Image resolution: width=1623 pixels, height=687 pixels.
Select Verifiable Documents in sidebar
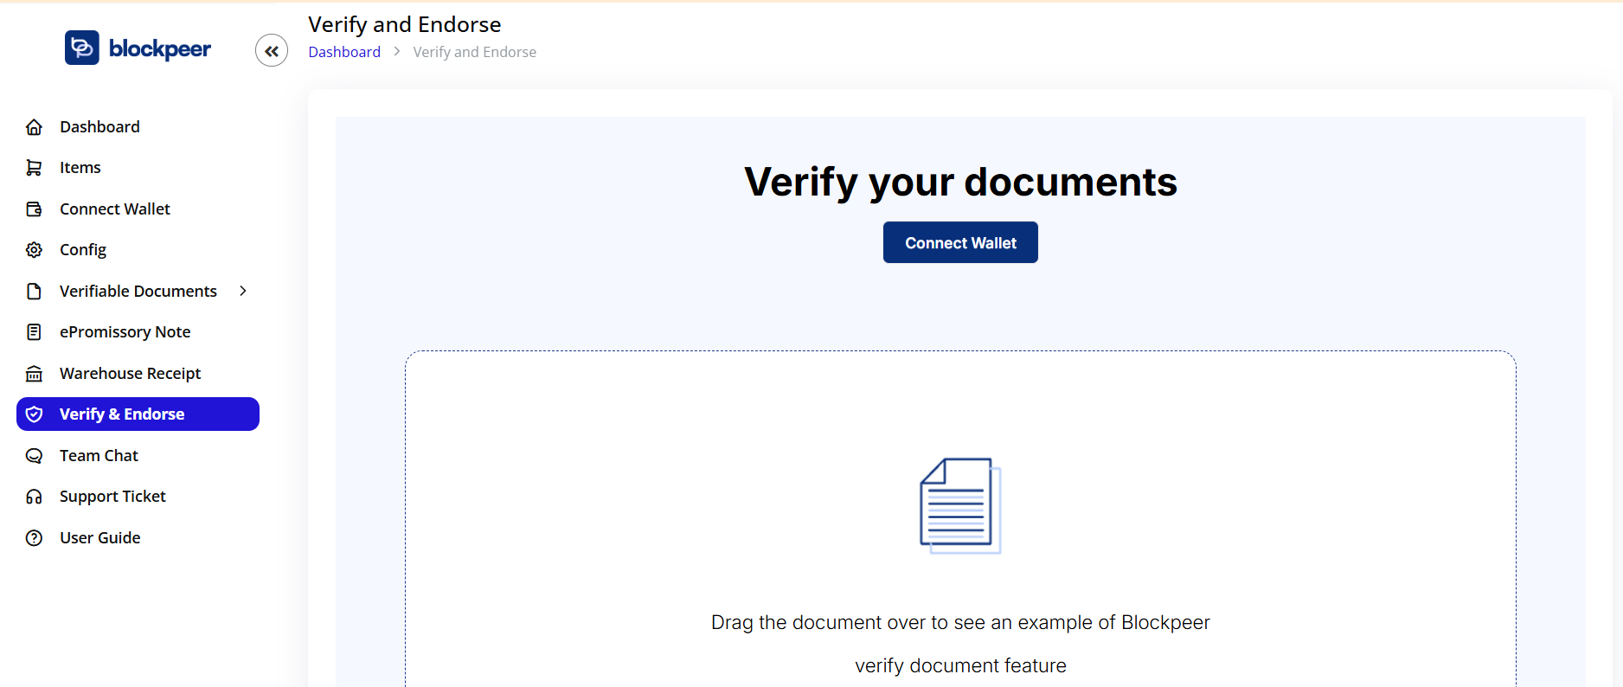click(x=138, y=292)
